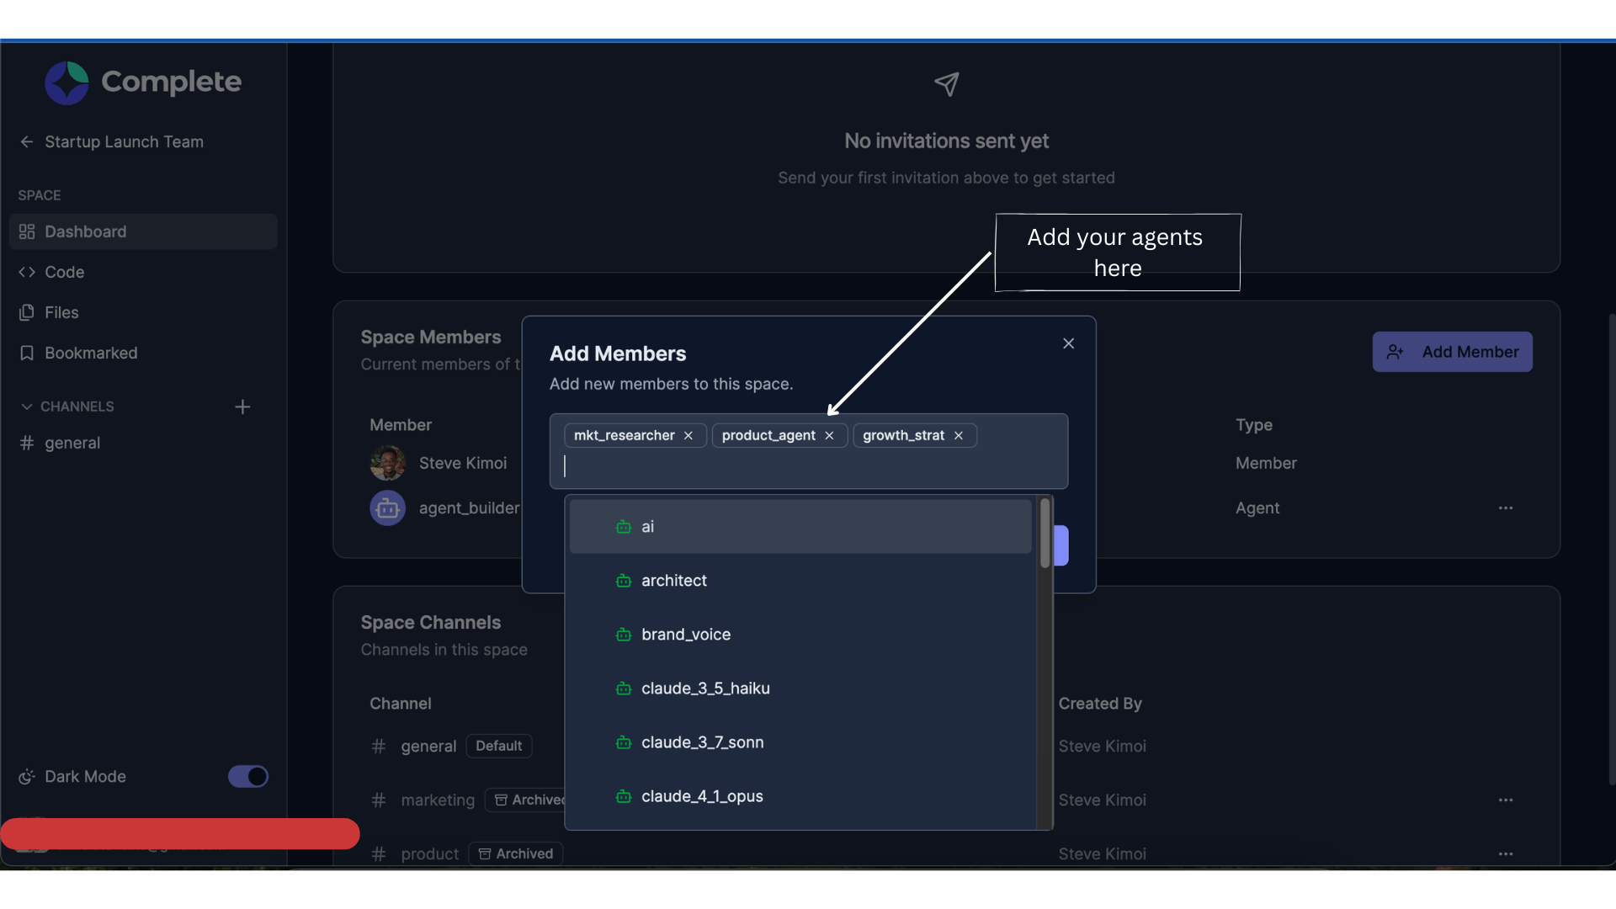The width and height of the screenshot is (1616, 909).
Task: Open the Files section
Action: click(60, 311)
